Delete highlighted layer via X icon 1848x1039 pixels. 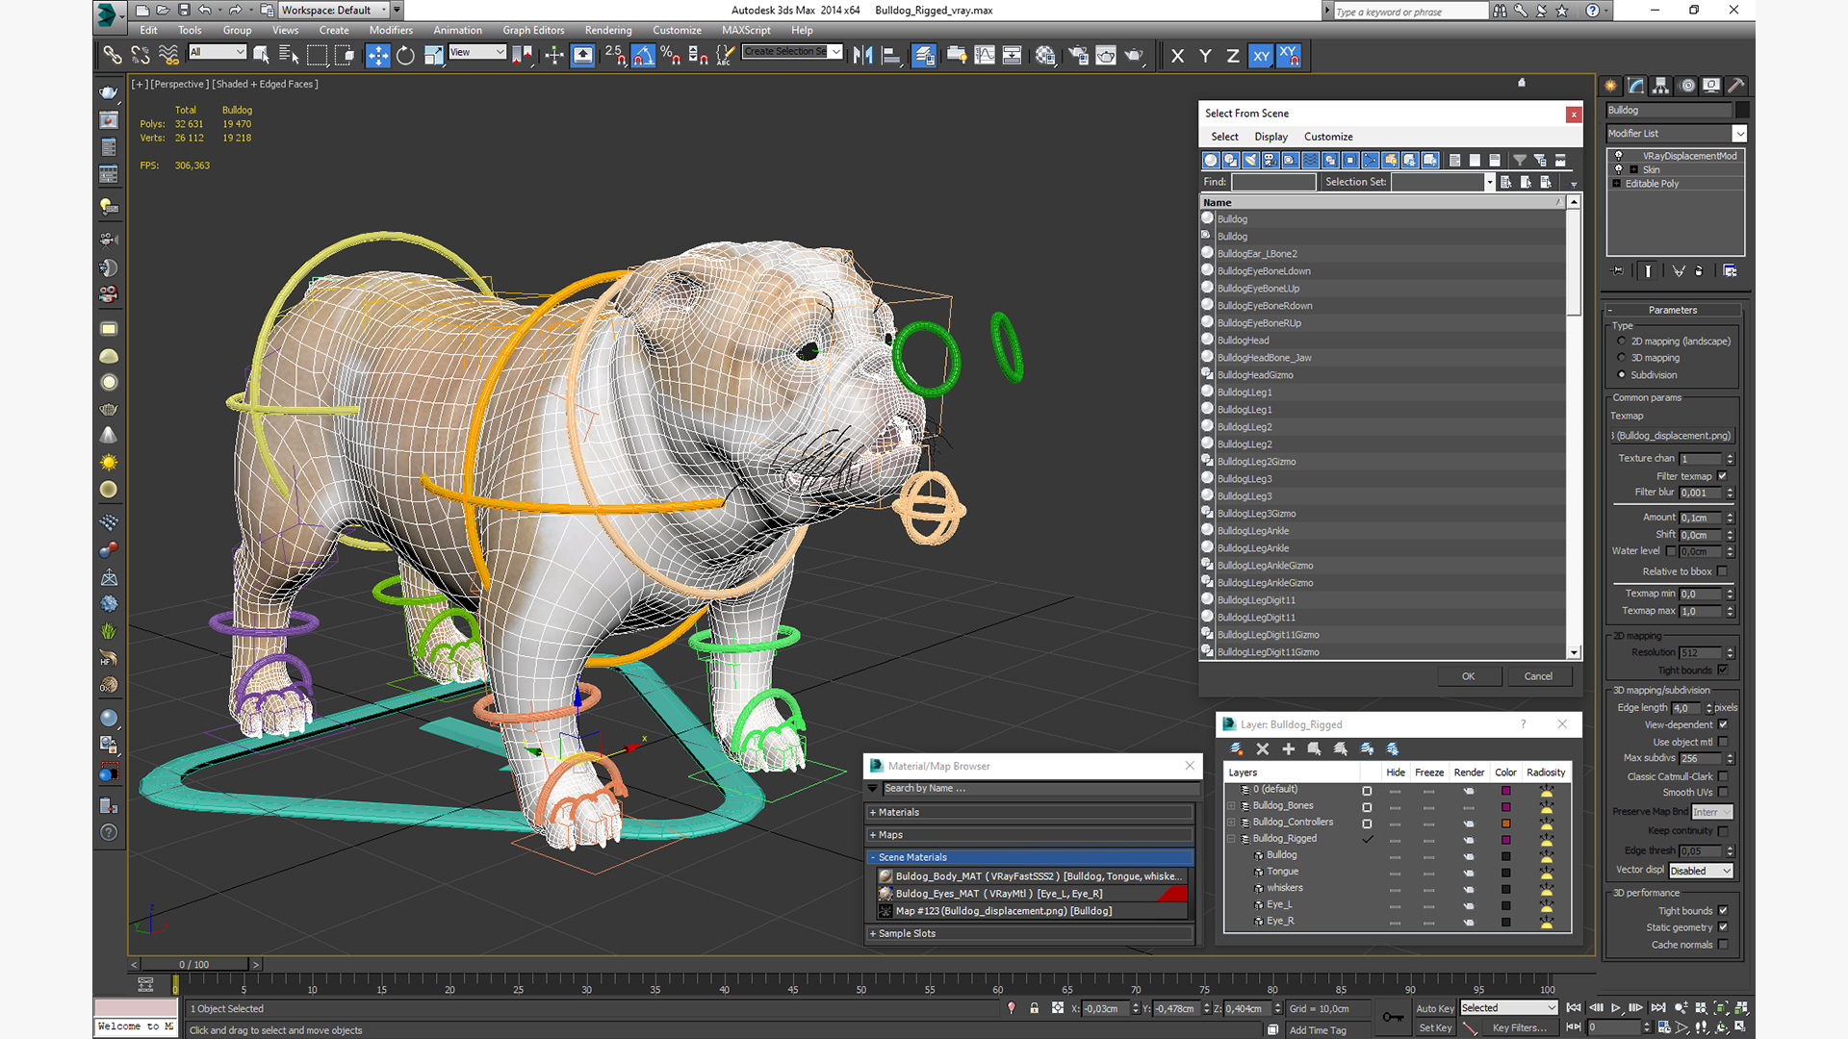1263,748
